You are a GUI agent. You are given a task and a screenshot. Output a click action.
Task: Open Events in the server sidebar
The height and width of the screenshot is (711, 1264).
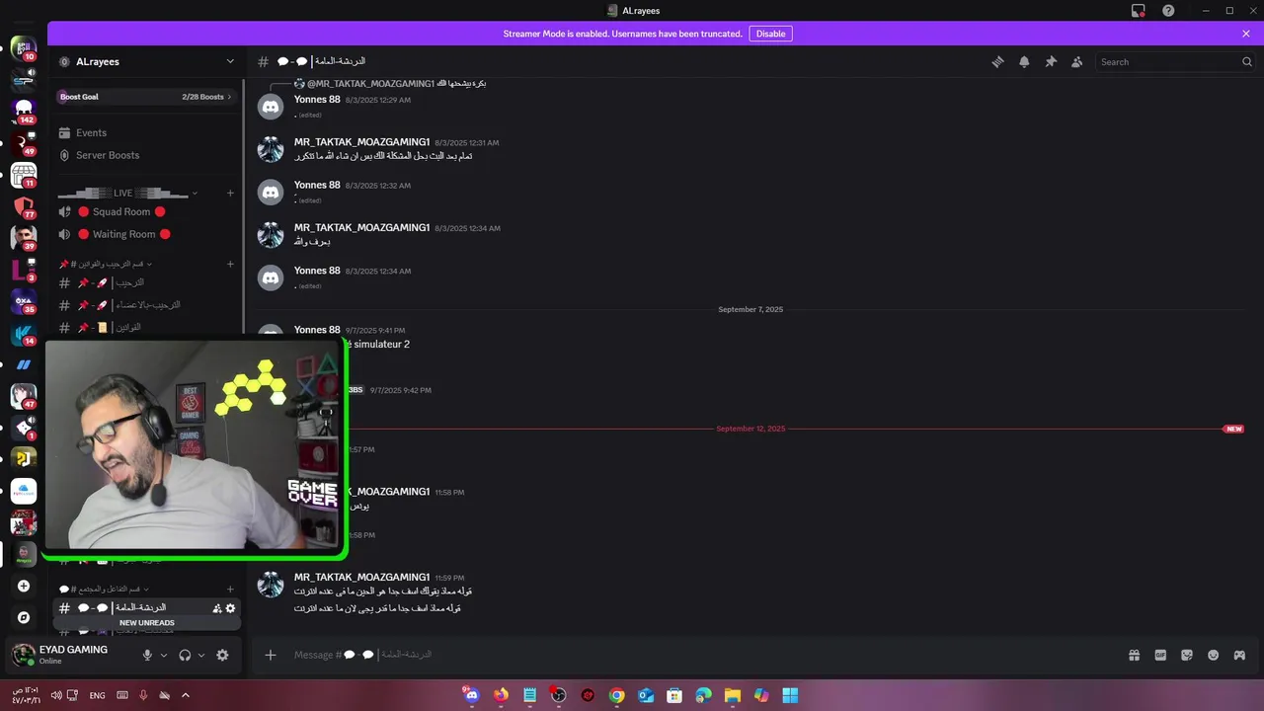coord(145,132)
